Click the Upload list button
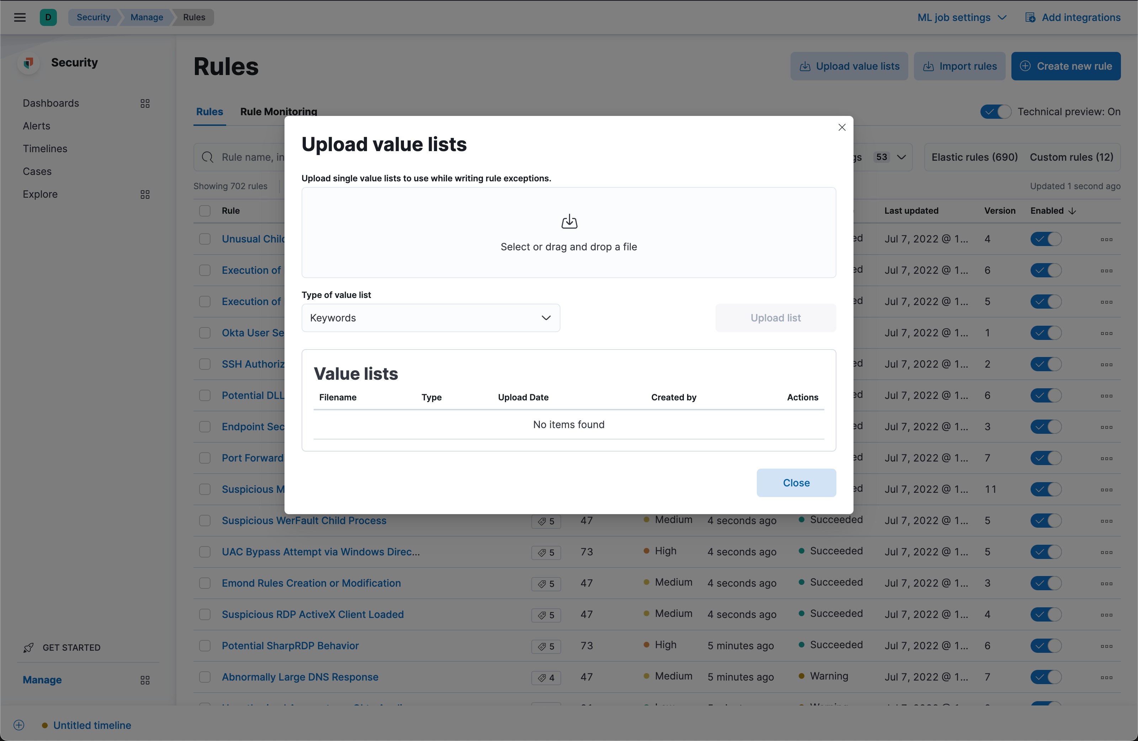Viewport: 1138px width, 741px height. coord(775,318)
